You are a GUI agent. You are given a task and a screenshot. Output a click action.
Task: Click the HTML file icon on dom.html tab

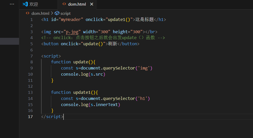tap(64, 4)
